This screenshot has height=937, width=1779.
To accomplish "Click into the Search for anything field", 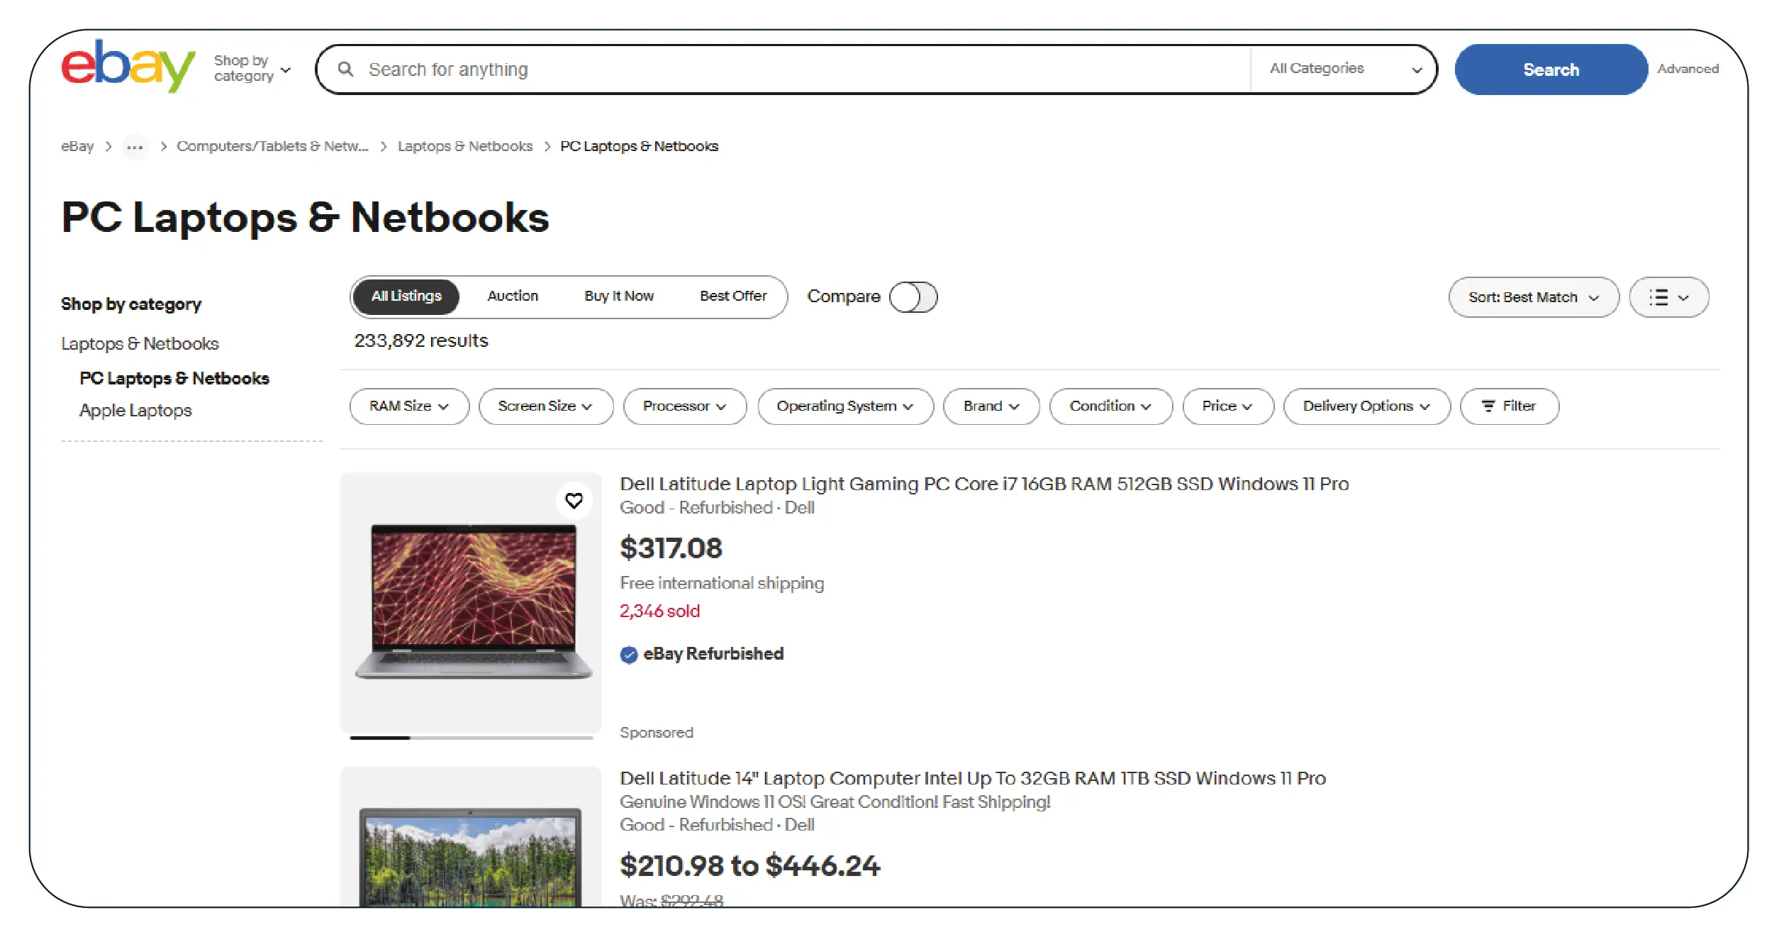I will (780, 70).
